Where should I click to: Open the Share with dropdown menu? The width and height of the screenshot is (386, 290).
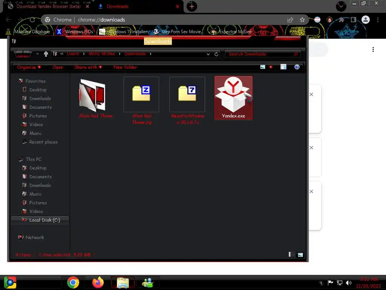88,67
